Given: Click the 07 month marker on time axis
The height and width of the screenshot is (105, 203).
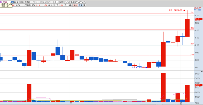Looking at the screenshot, I should 71,103.
